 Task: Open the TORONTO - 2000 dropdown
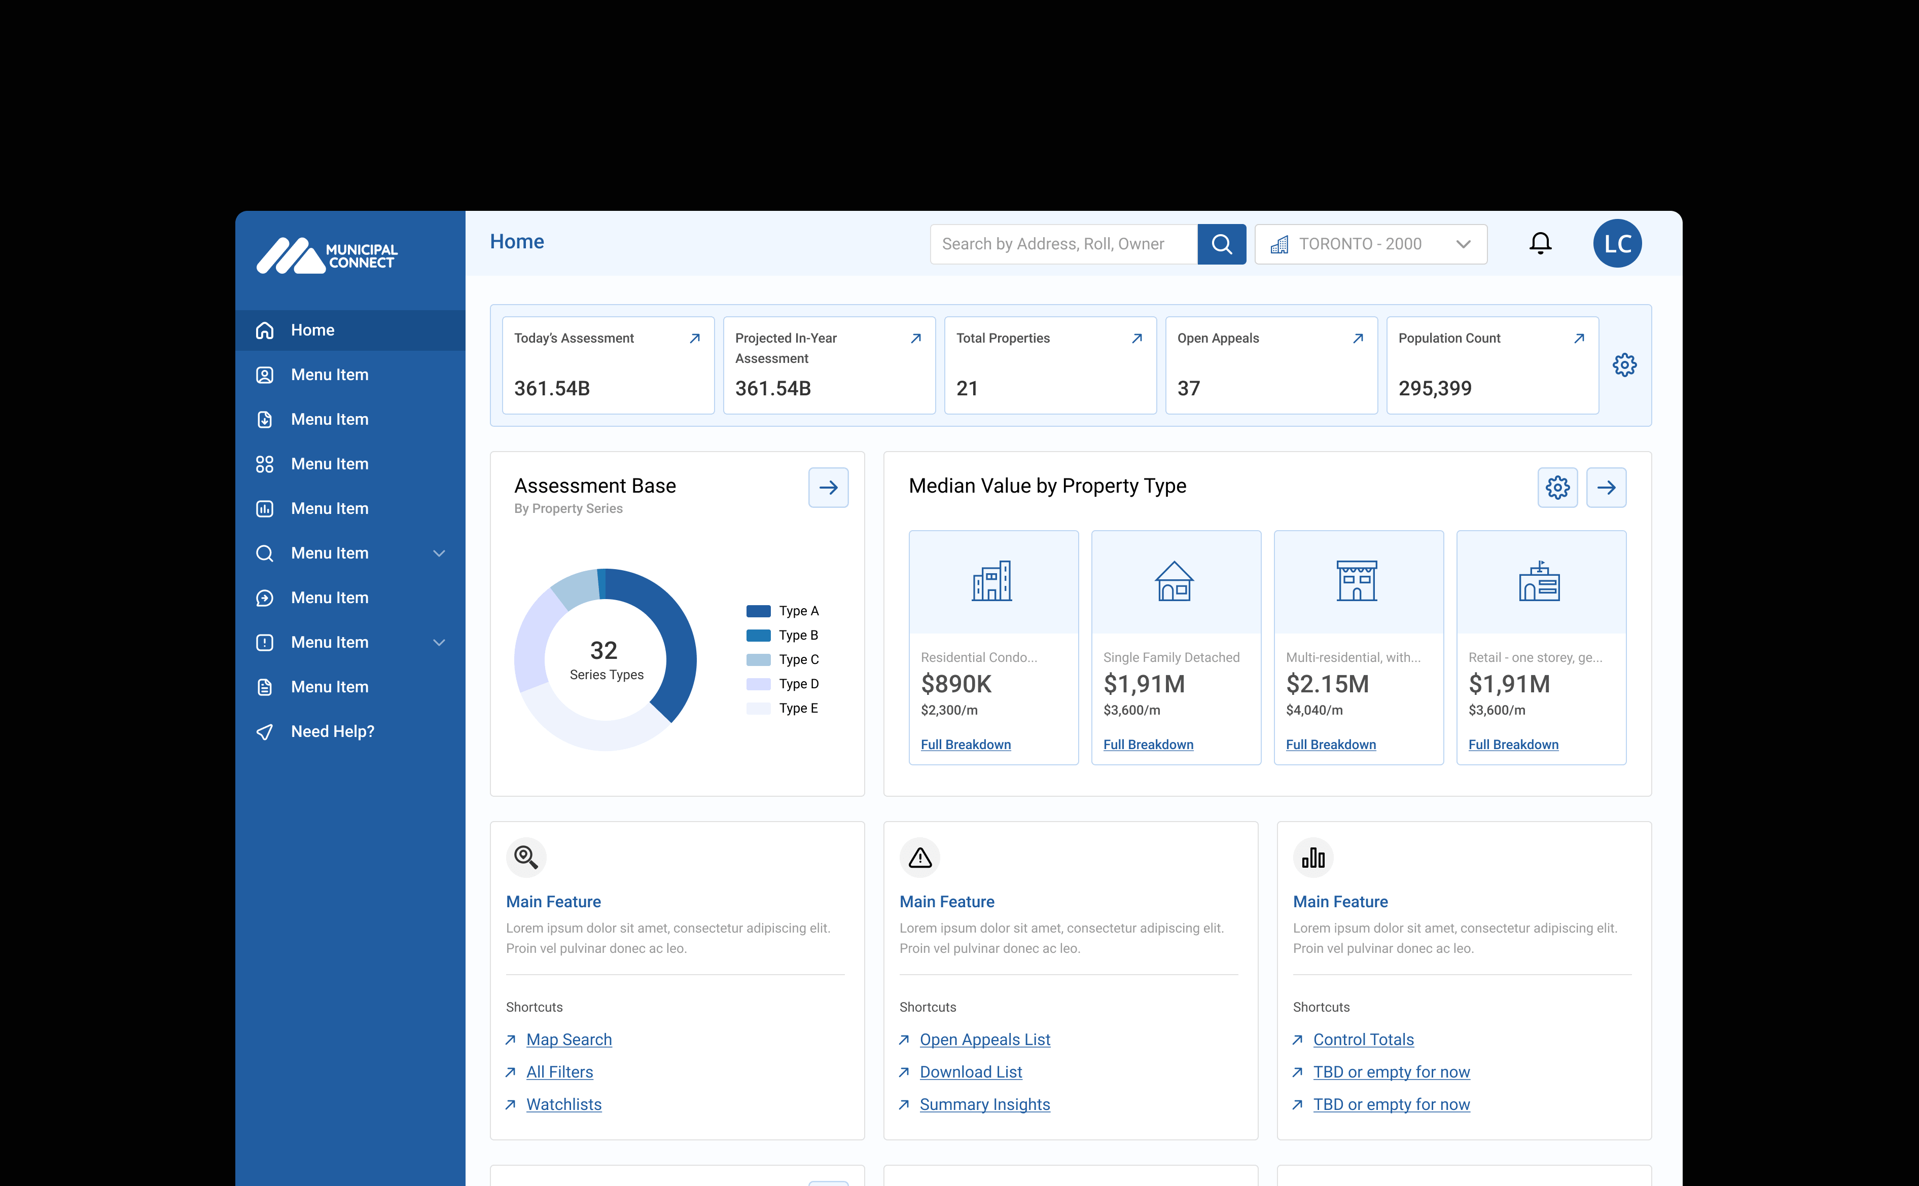tap(1370, 244)
